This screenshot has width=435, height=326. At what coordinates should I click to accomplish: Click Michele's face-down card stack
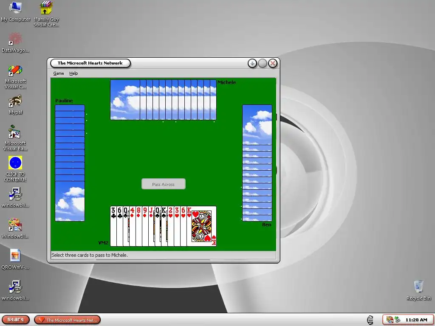163,100
